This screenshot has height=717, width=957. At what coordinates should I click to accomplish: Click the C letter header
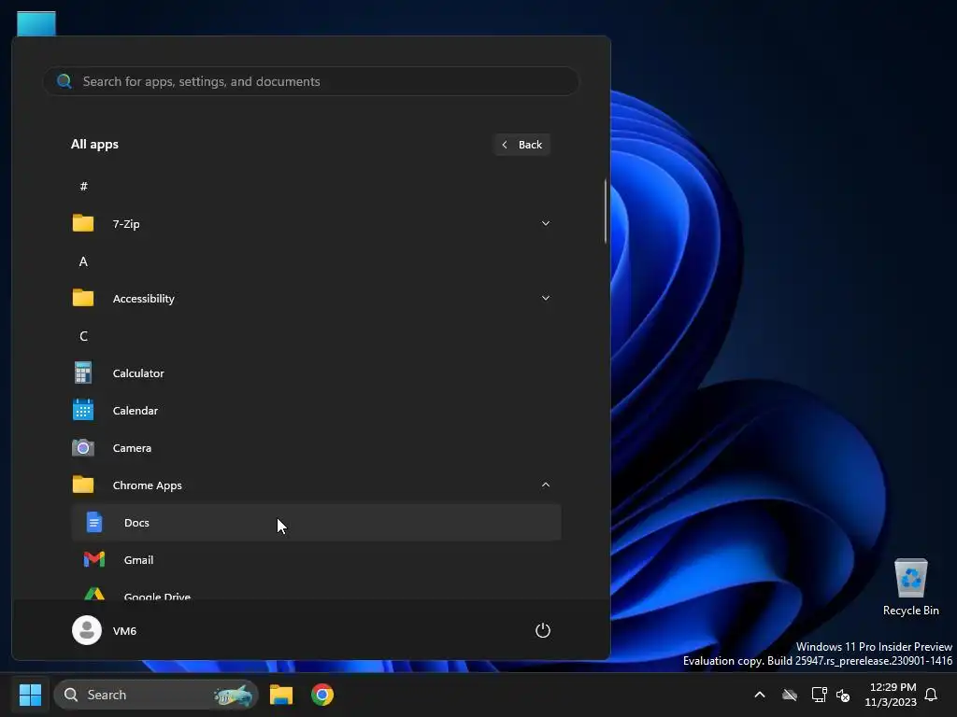83,336
